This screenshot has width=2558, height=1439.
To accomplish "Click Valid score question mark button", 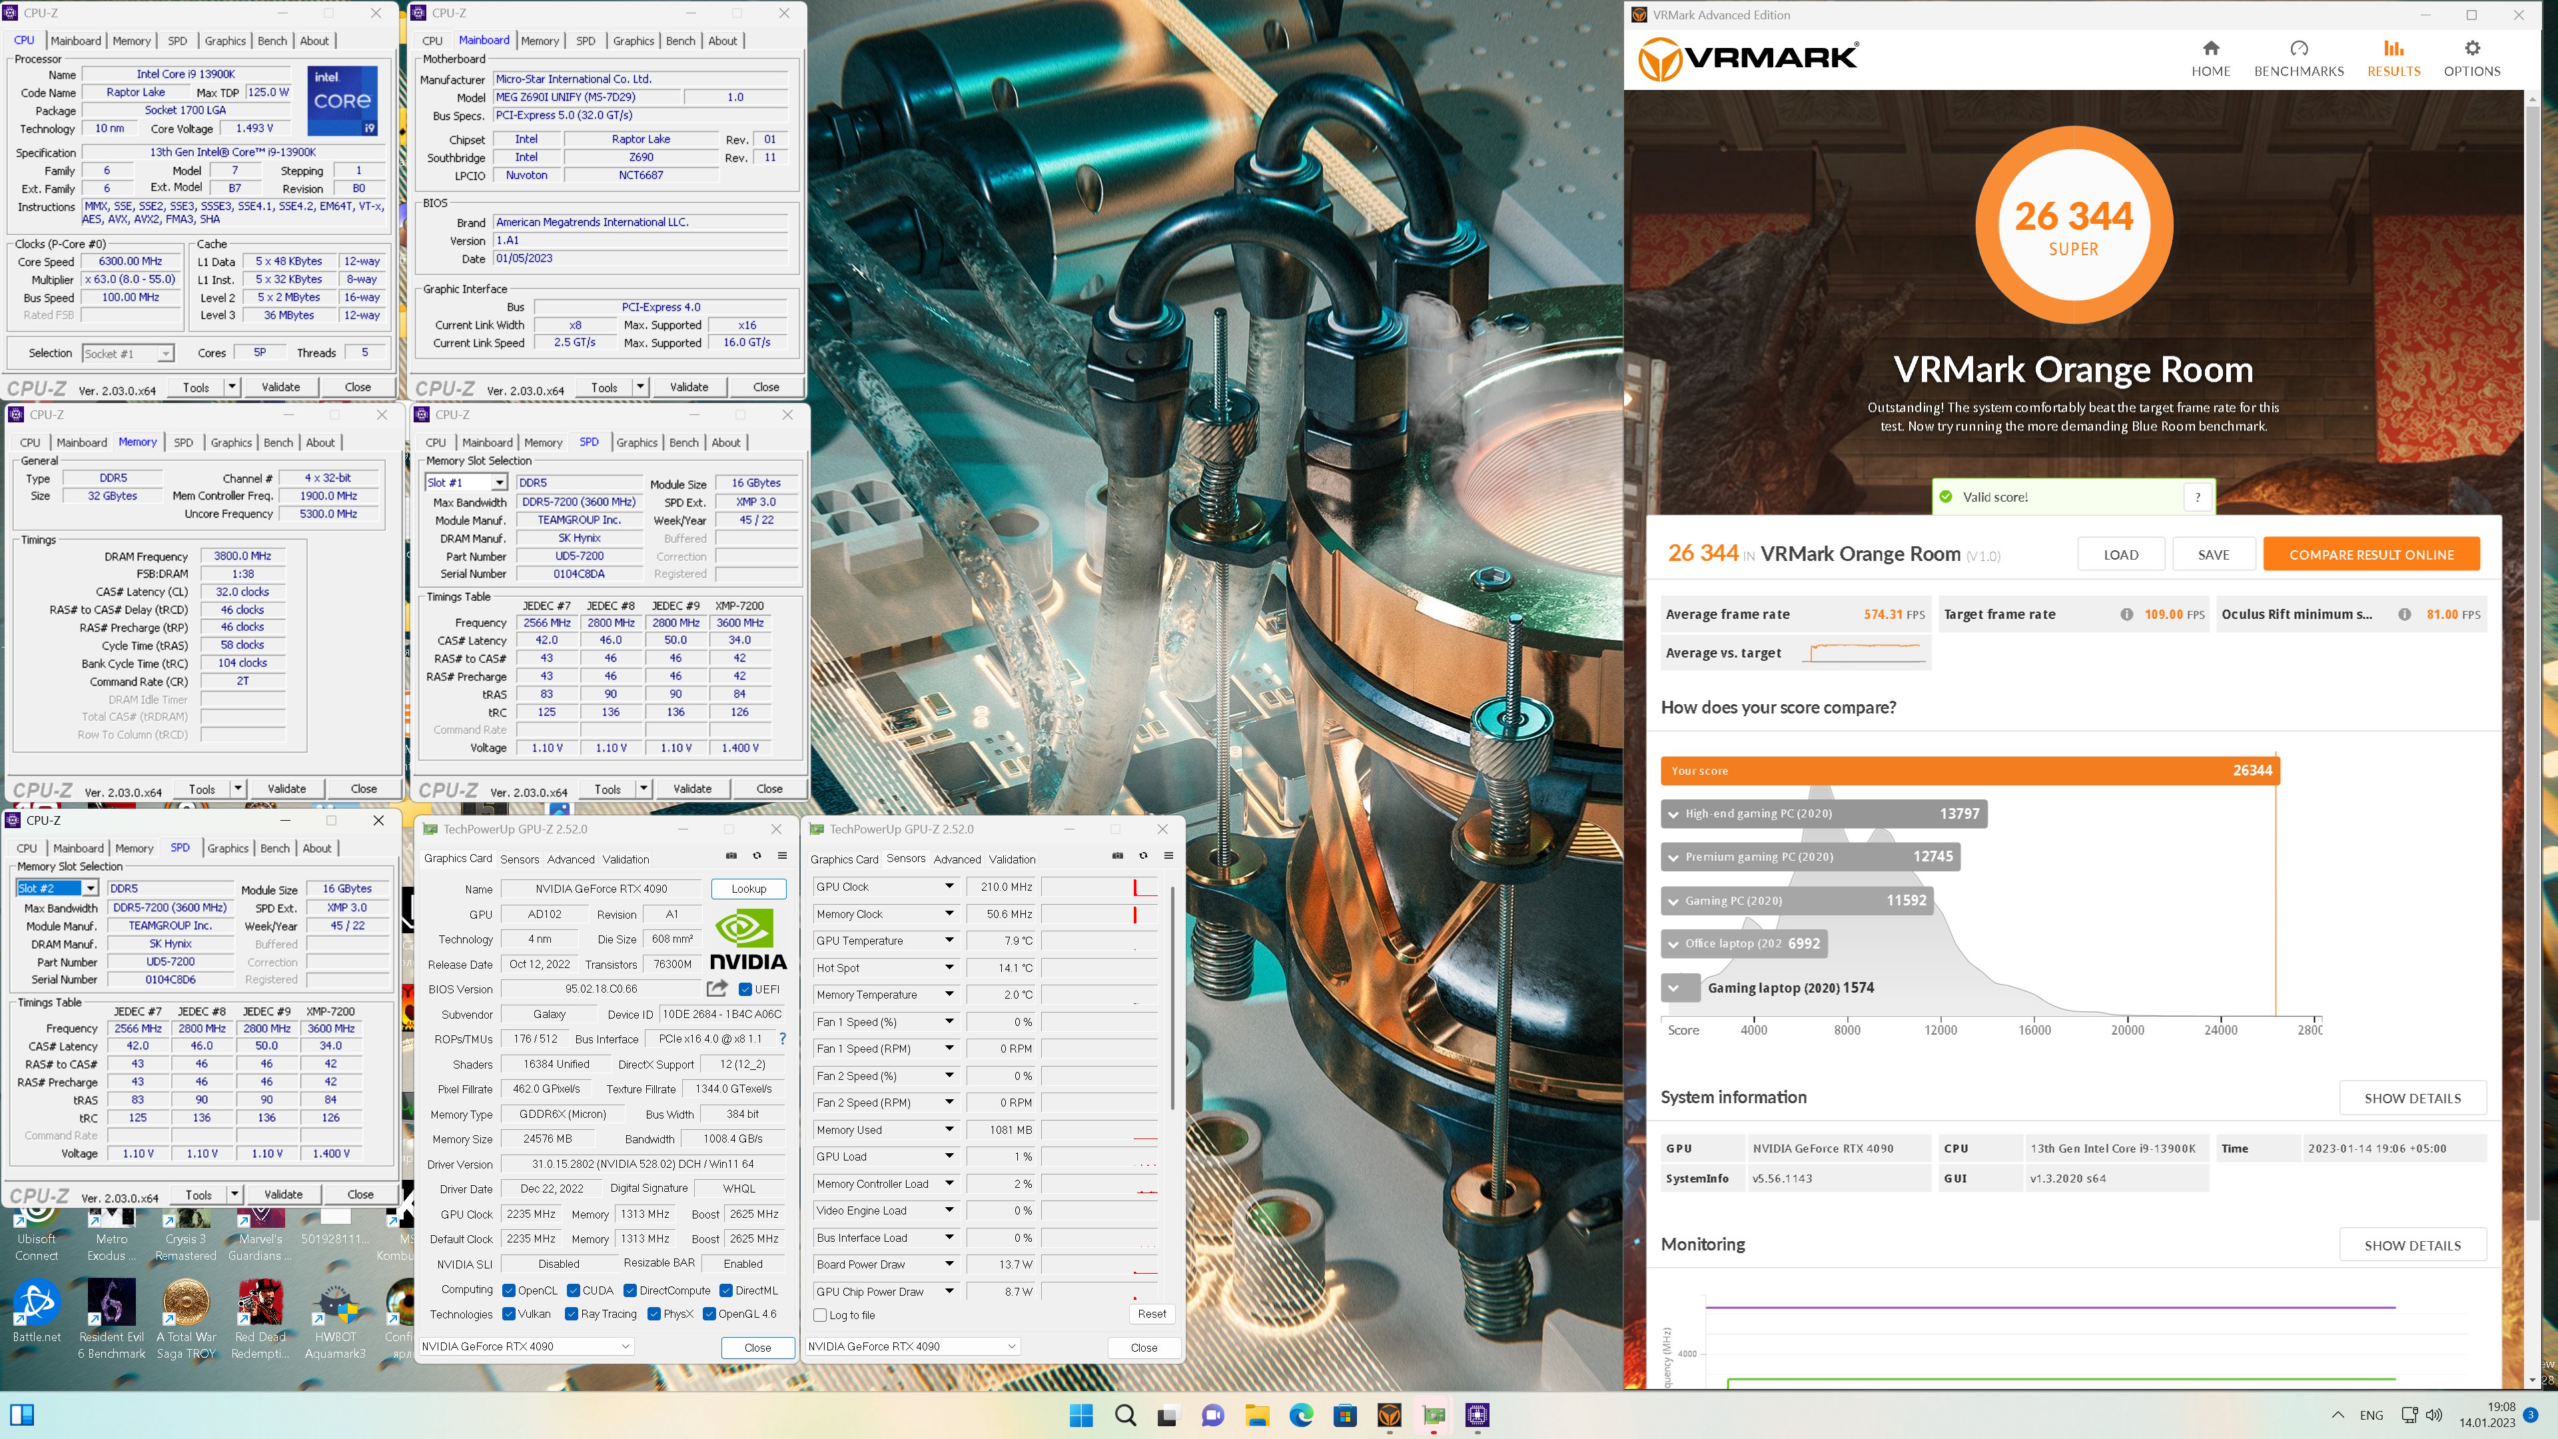I will pyautogui.click(x=2198, y=496).
